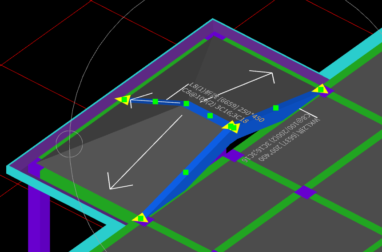Click the purple column cap beside the pink 16 text
The image size is (382, 252).
click(234, 156)
